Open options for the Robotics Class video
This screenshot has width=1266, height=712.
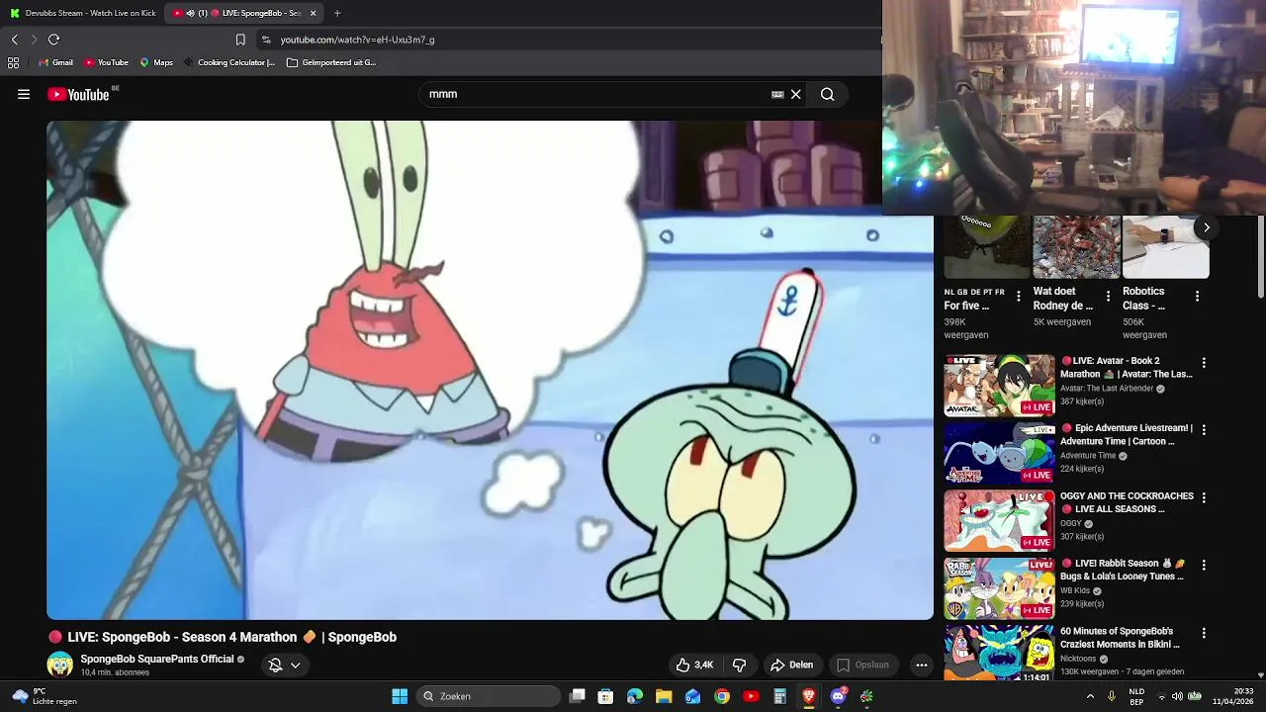click(x=1197, y=297)
